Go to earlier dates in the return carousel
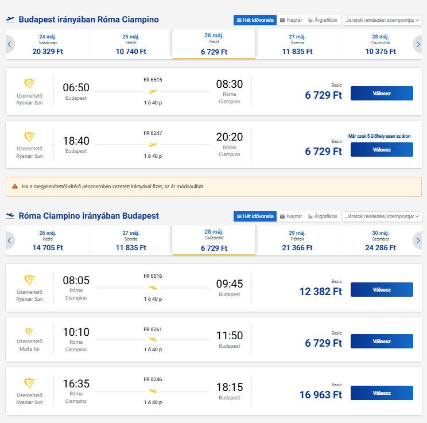Image resolution: width=427 pixels, height=423 pixels. coord(10,240)
